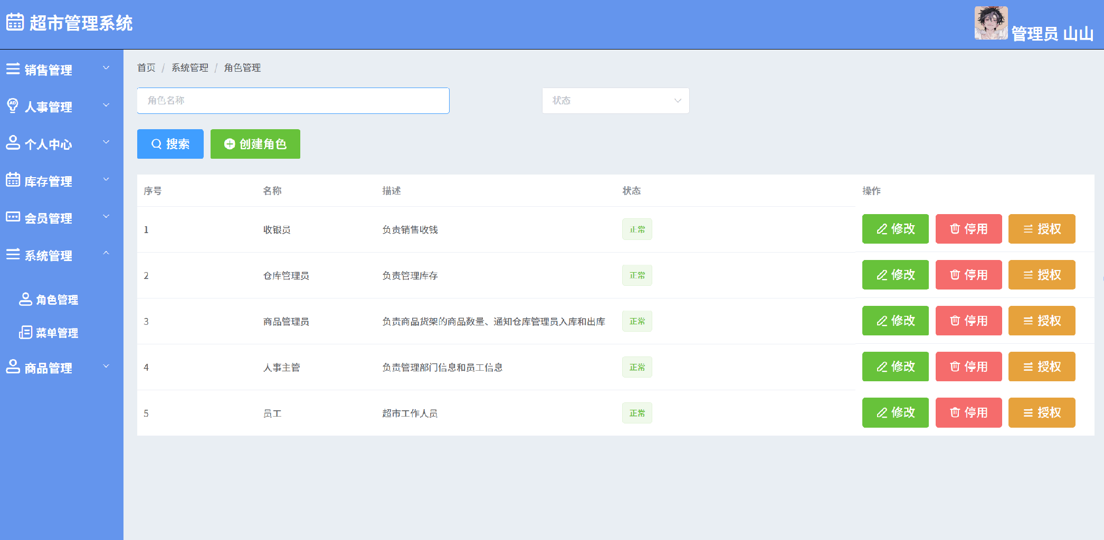Click the calendar icon beside 库存管理

pos(13,180)
